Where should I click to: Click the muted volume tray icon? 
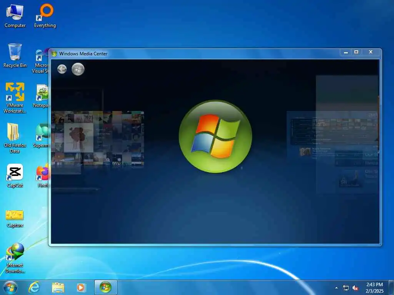[355, 288]
